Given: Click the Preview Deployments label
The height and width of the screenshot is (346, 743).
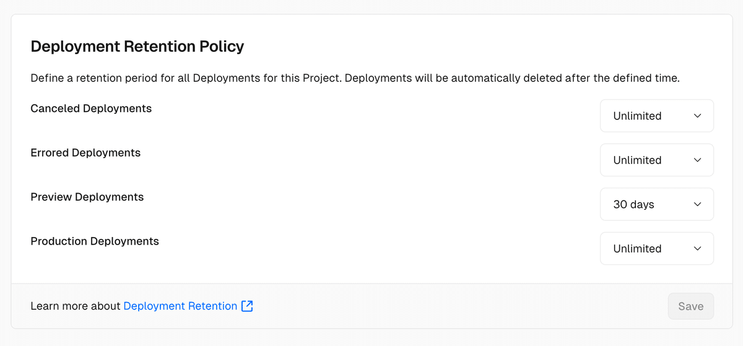Looking at the screenshot, I should pos(87,197).
